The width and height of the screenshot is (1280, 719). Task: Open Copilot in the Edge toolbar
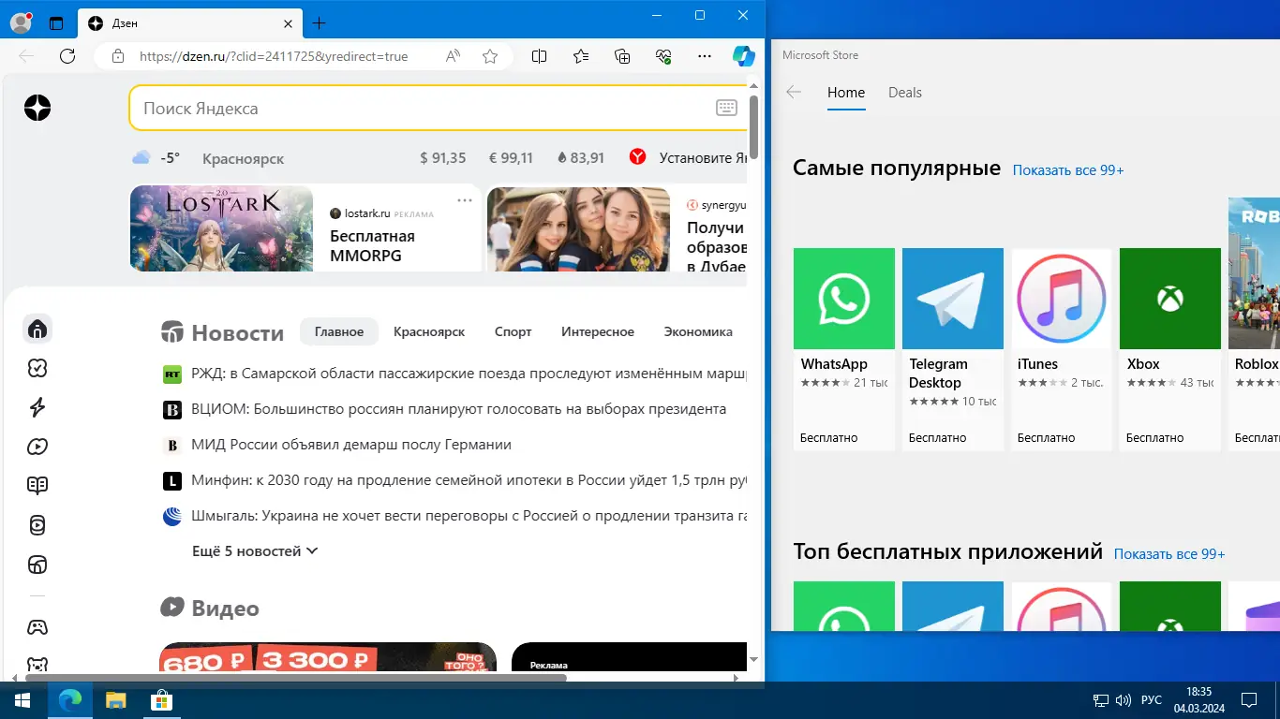(743, 56)
